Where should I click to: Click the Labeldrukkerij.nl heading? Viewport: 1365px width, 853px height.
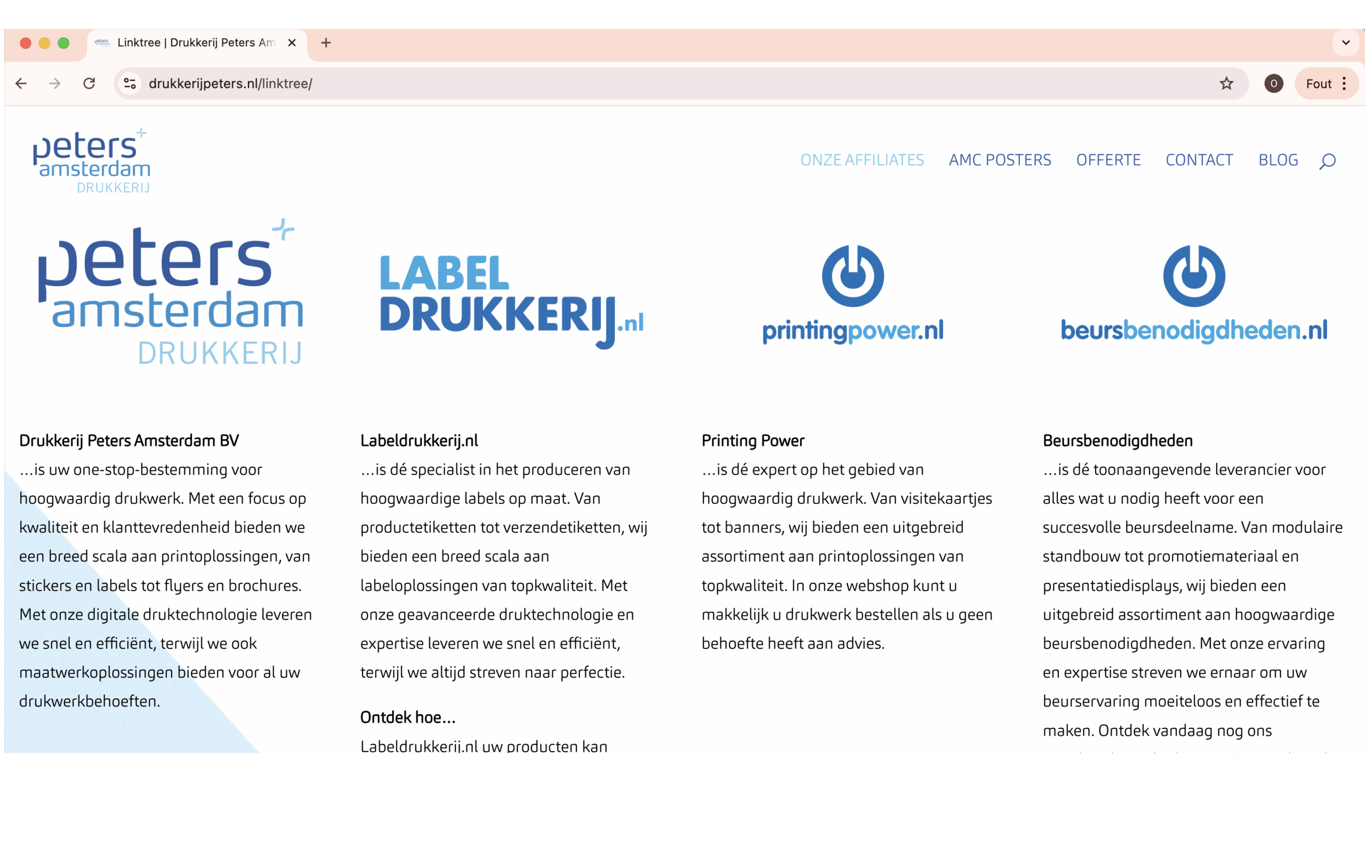click(419, 440)
